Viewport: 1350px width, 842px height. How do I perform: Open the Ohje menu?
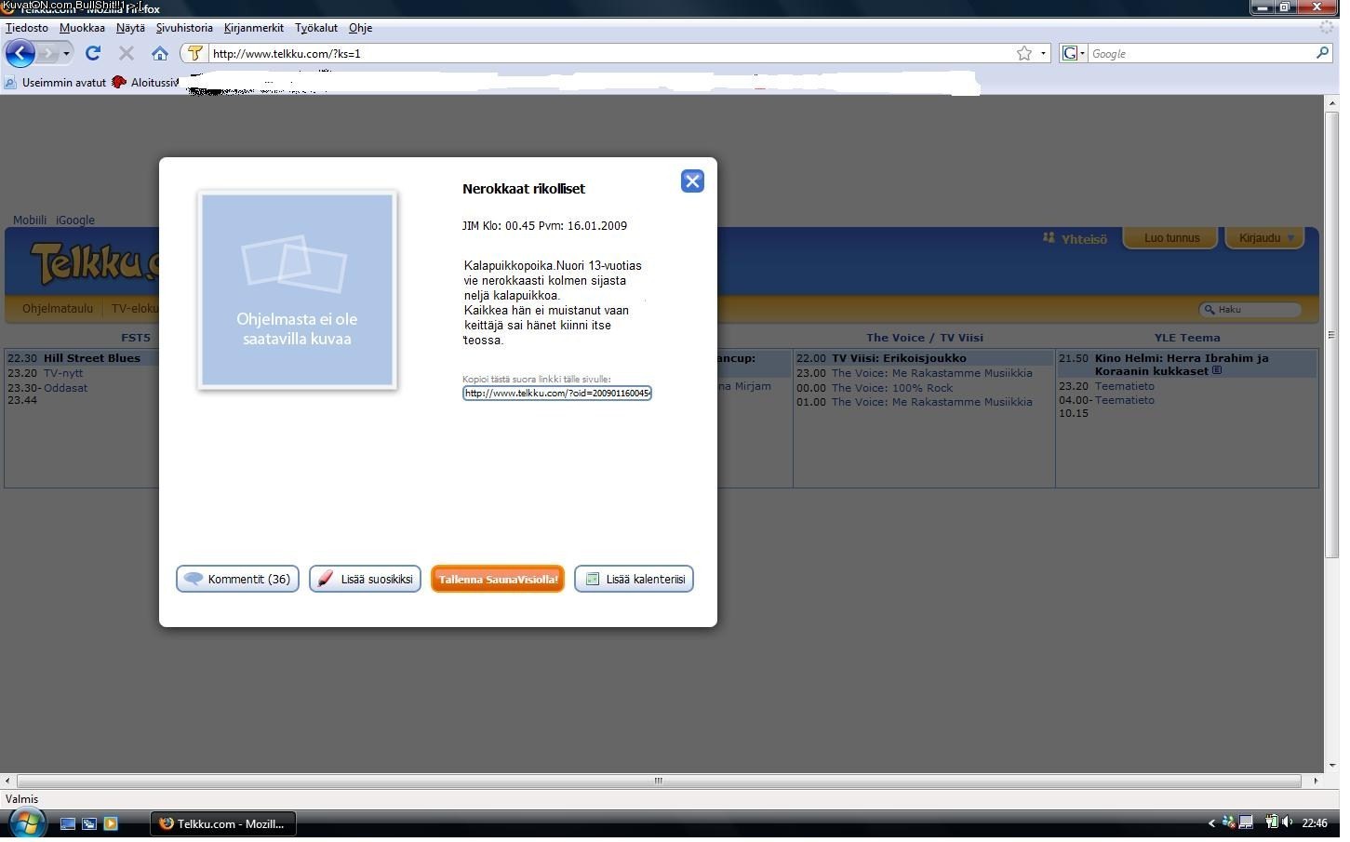point(360,28)
